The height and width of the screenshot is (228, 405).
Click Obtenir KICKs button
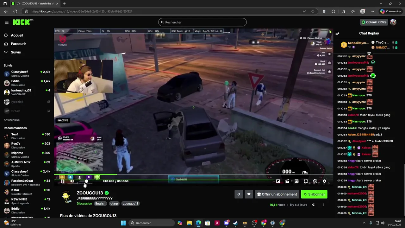click(x=374, y=22)
